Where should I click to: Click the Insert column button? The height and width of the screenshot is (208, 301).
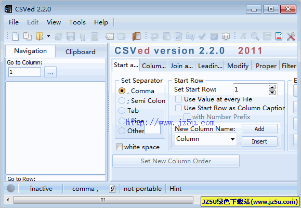[x=259, y=141]
